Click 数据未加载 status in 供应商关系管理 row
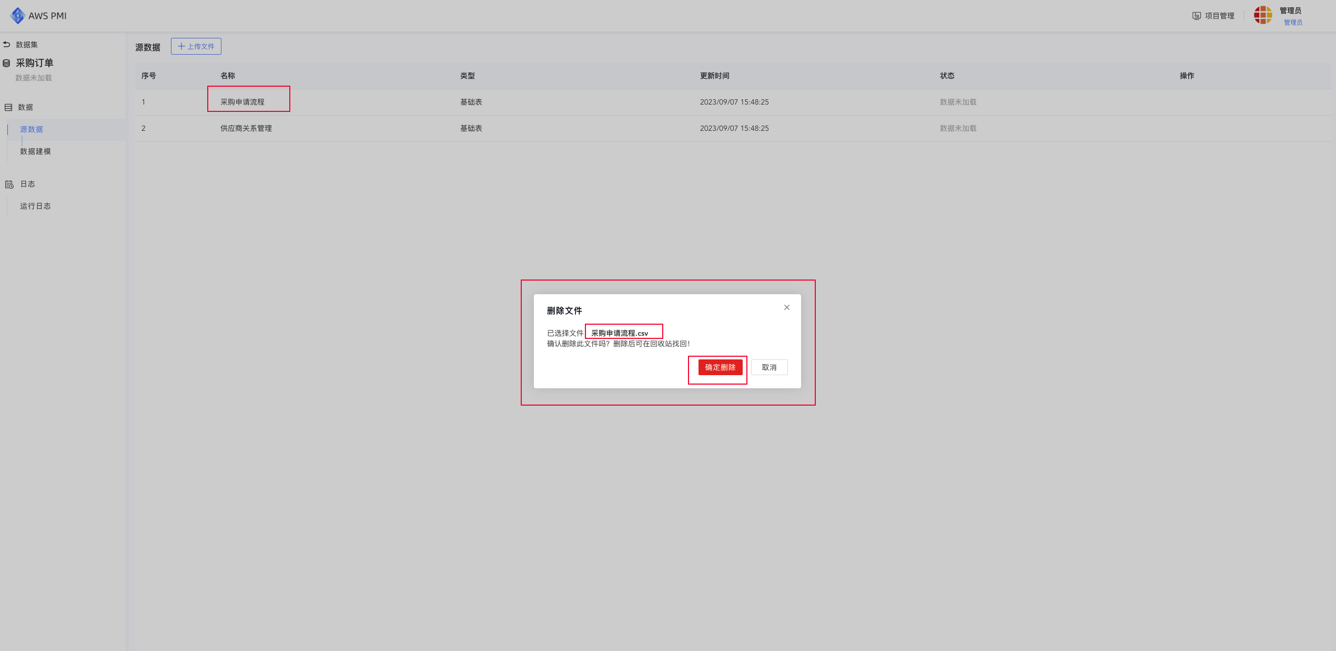The height and width of the screenshot is (651, 1336). click(x=958, y=128)
